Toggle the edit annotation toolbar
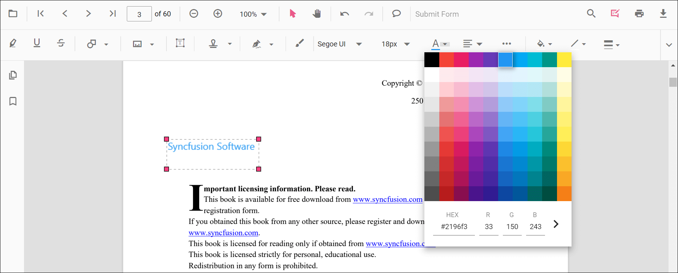The width and height of the screenshot is (678, 273). click(x=615, y=14)
